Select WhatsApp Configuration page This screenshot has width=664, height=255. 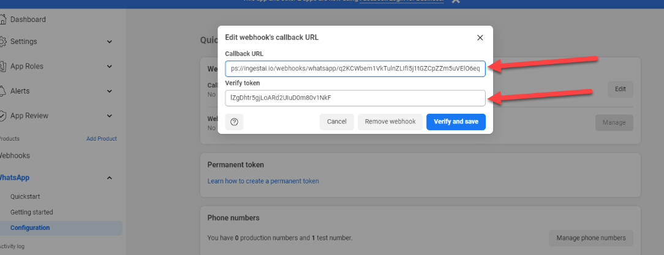point(61,228)
